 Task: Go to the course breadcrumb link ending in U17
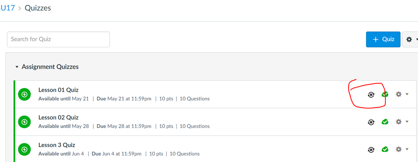click(x=7, y=8)
